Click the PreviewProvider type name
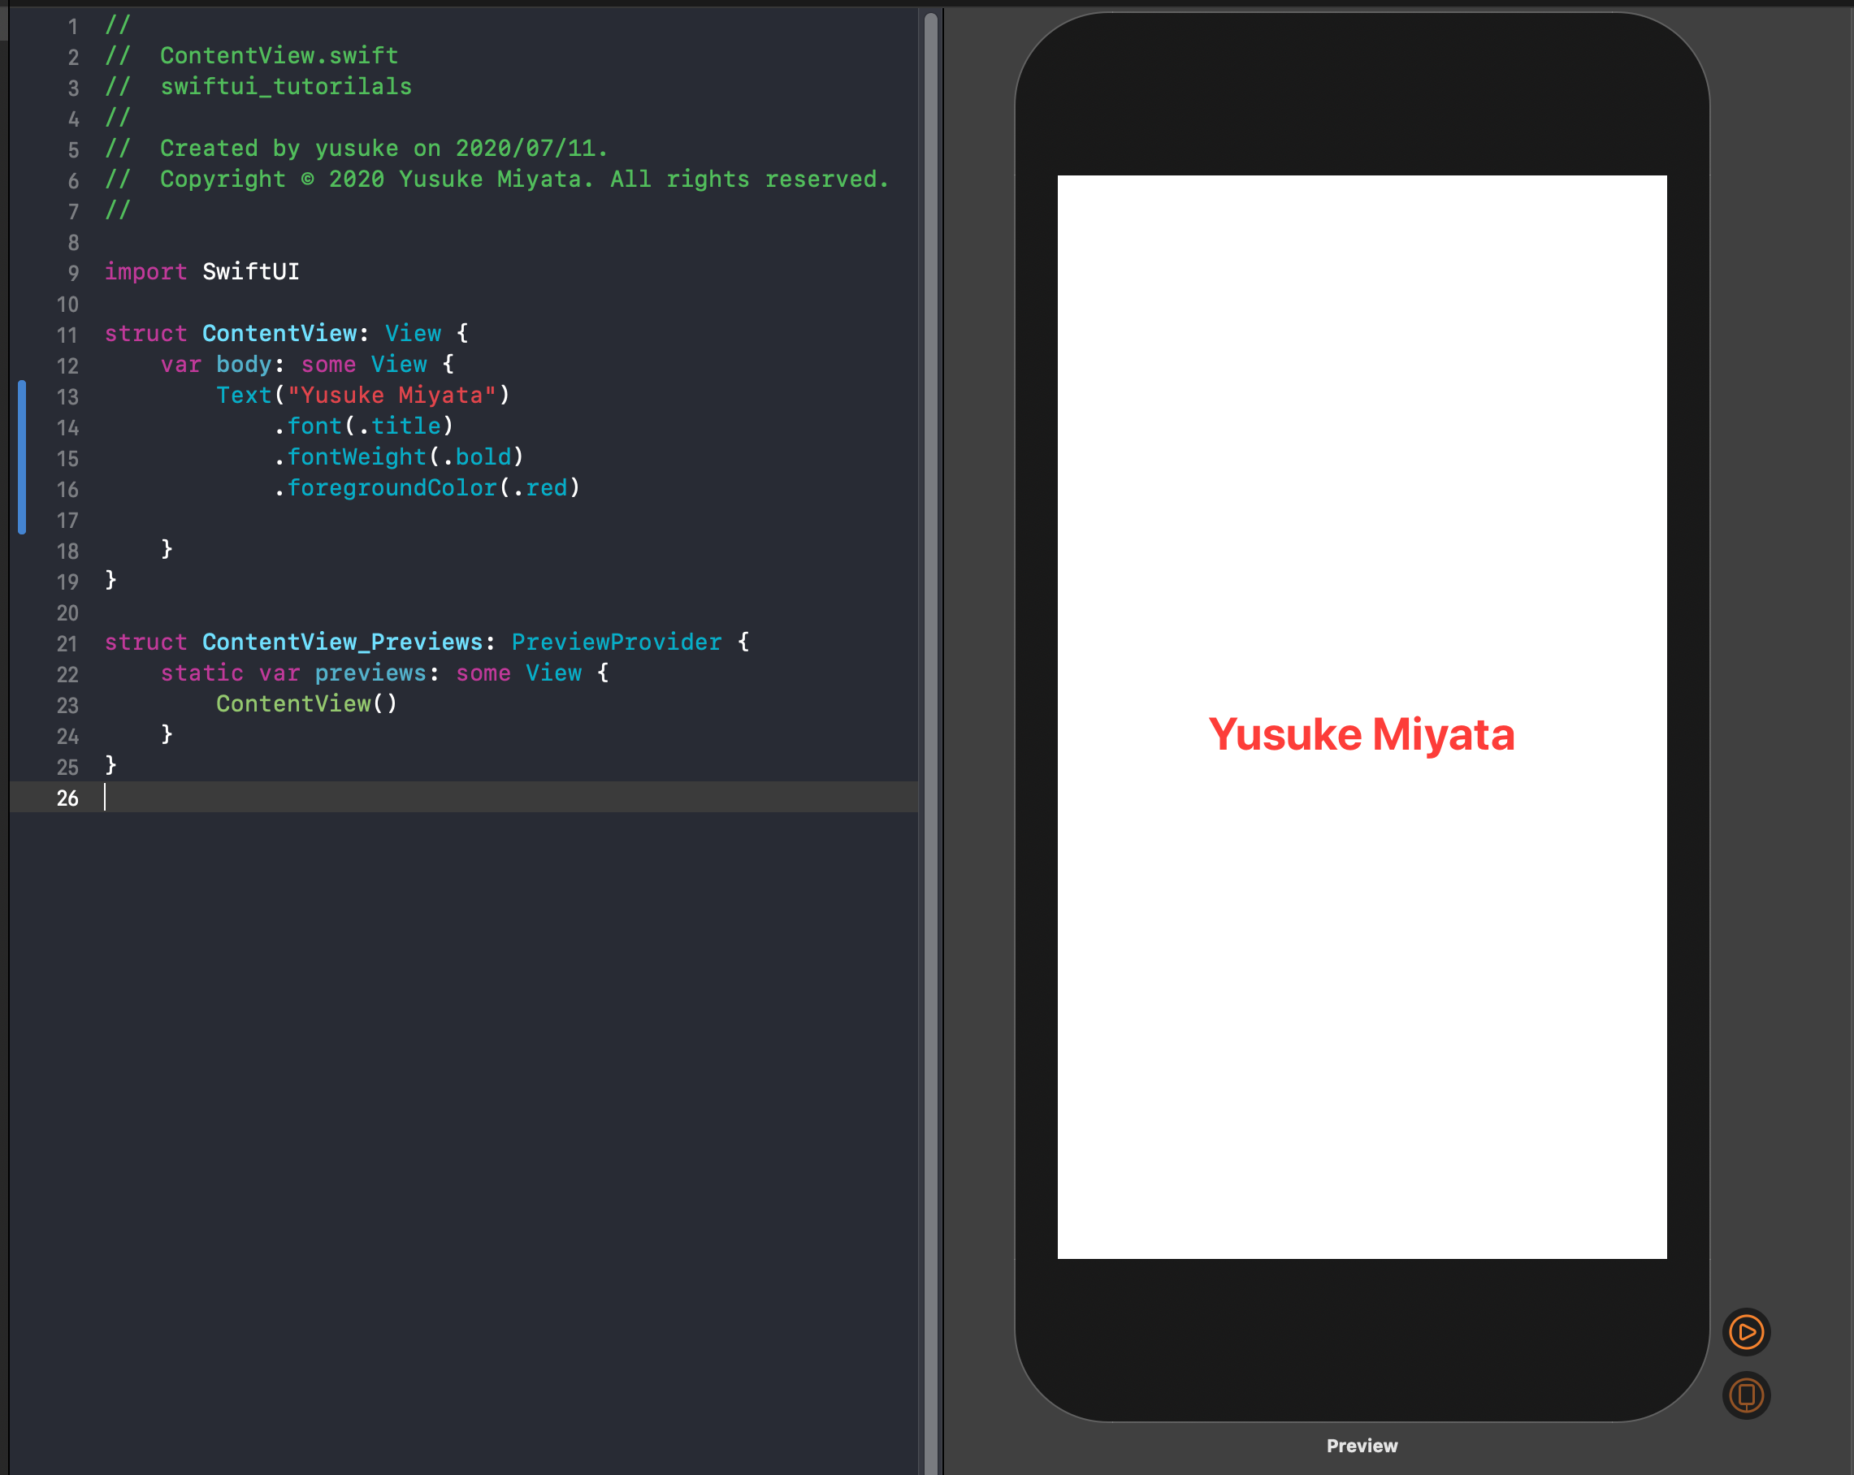Image resolution: width=1854 pixels, height=1475 pixels. [616, 642]
